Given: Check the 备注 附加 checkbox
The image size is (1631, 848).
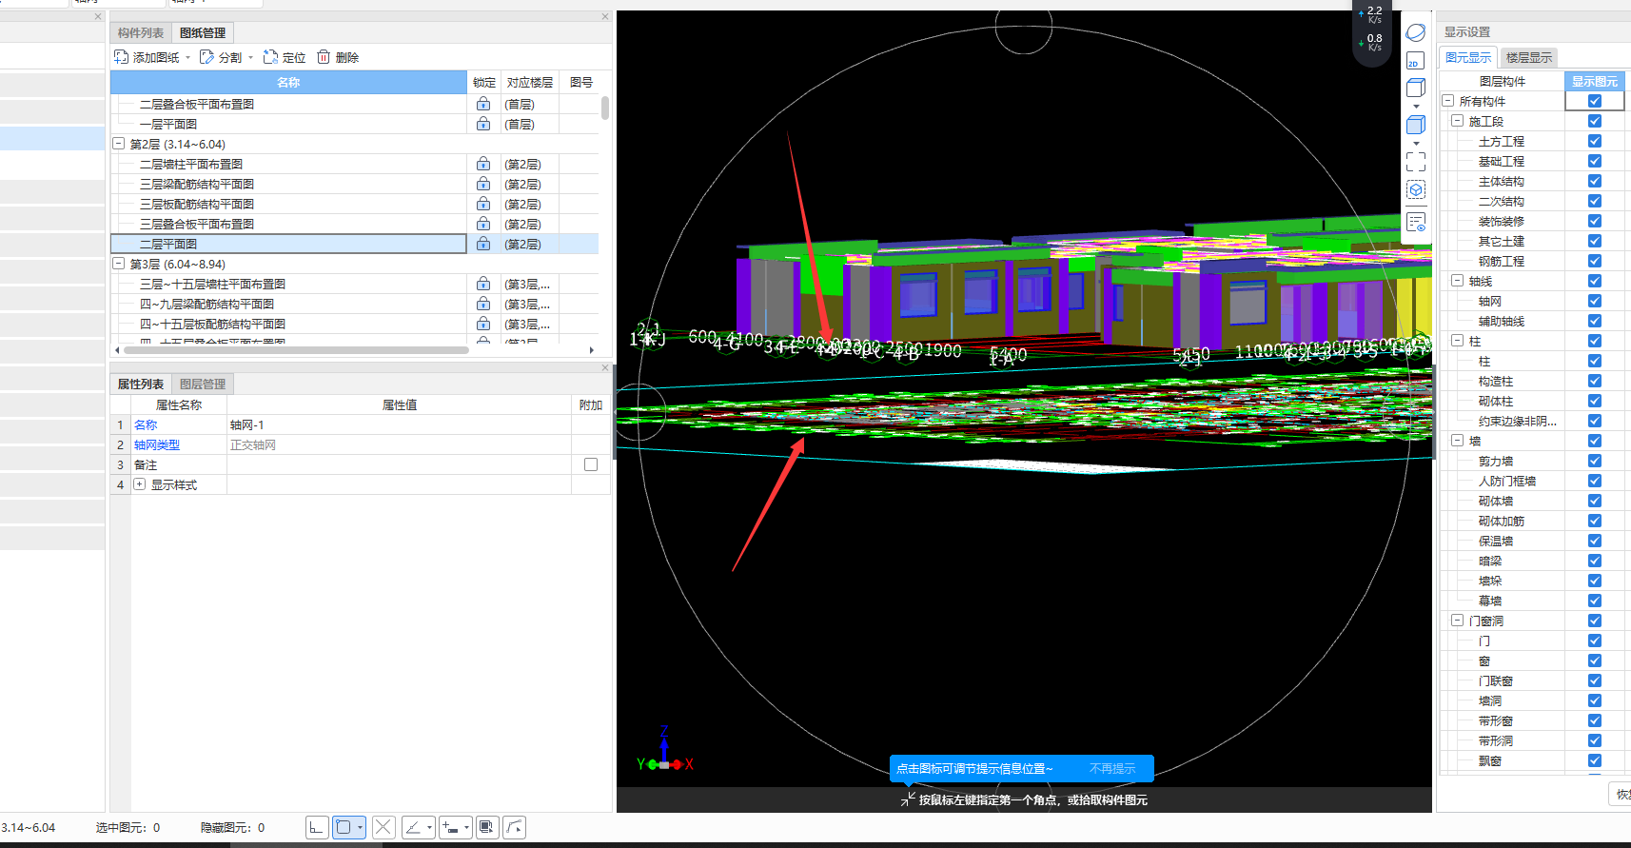Looking at the screenshot, I should pyautogui.click(x=591, y=464).
